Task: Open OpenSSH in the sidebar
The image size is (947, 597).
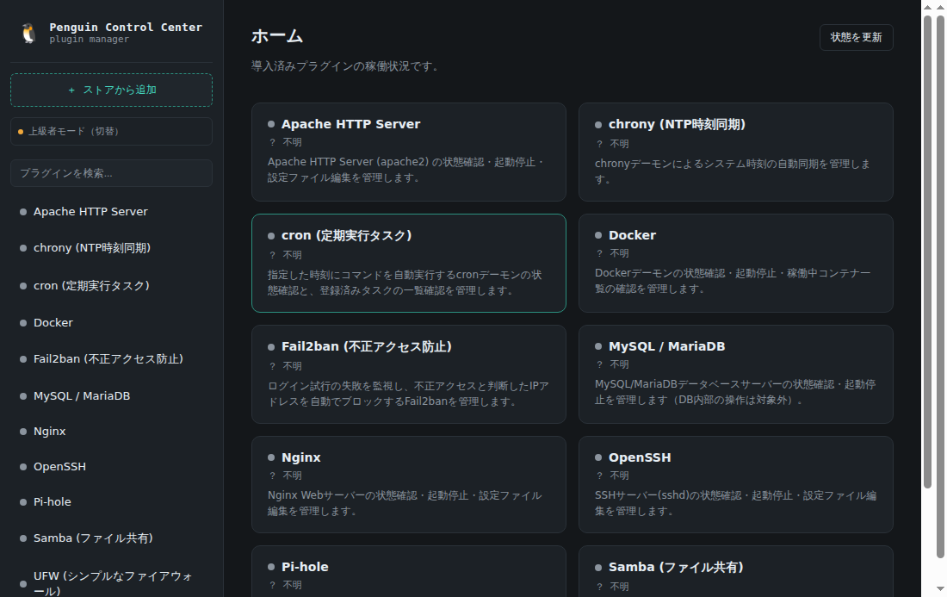Action: [x=111, y=466]
